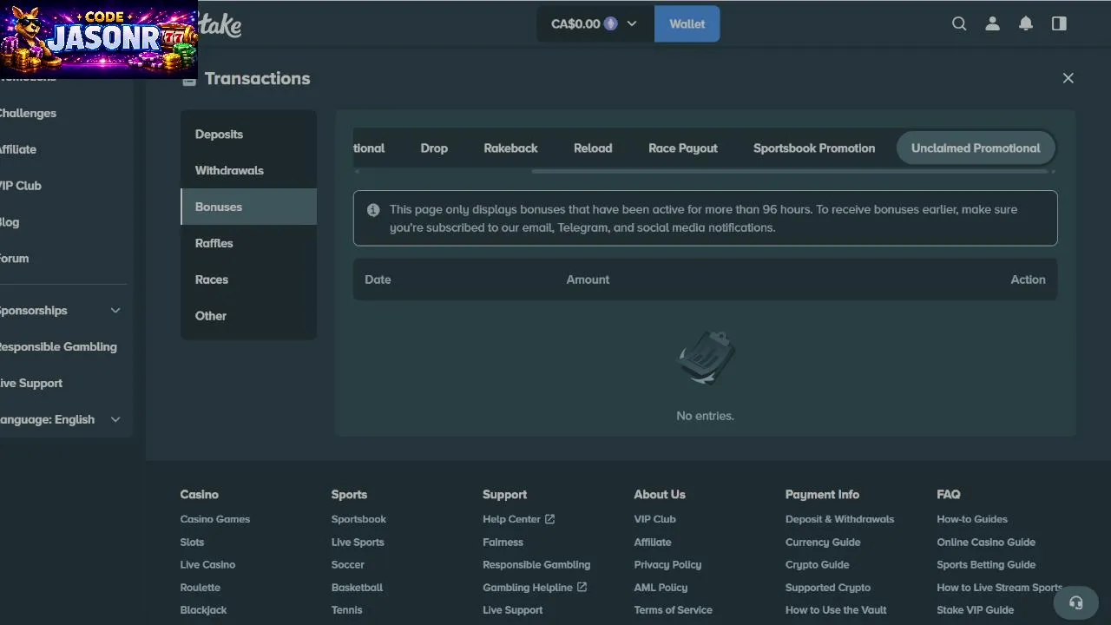
Task: Open the Fairness footer link
Action: pyautogui.click(x=503, y=542)
